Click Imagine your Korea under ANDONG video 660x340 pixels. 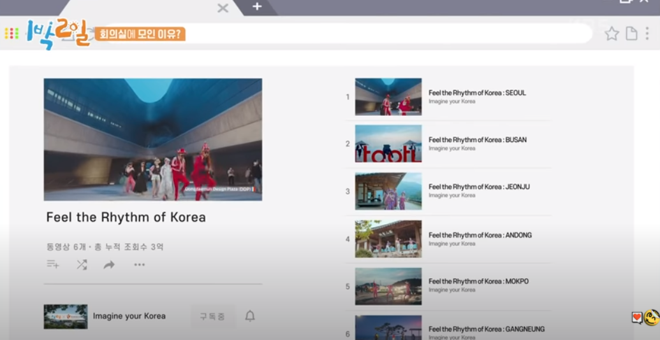tap(452, 244)
